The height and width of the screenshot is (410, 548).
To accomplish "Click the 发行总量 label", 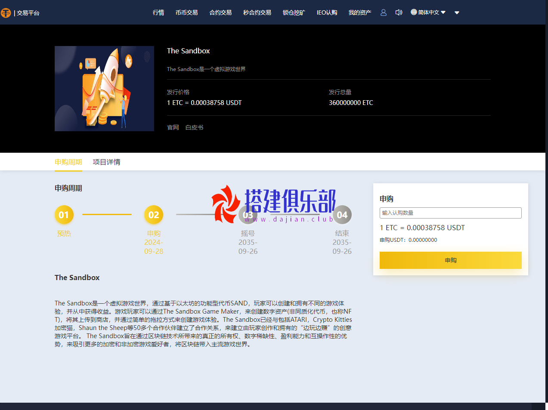I will 340,92.
